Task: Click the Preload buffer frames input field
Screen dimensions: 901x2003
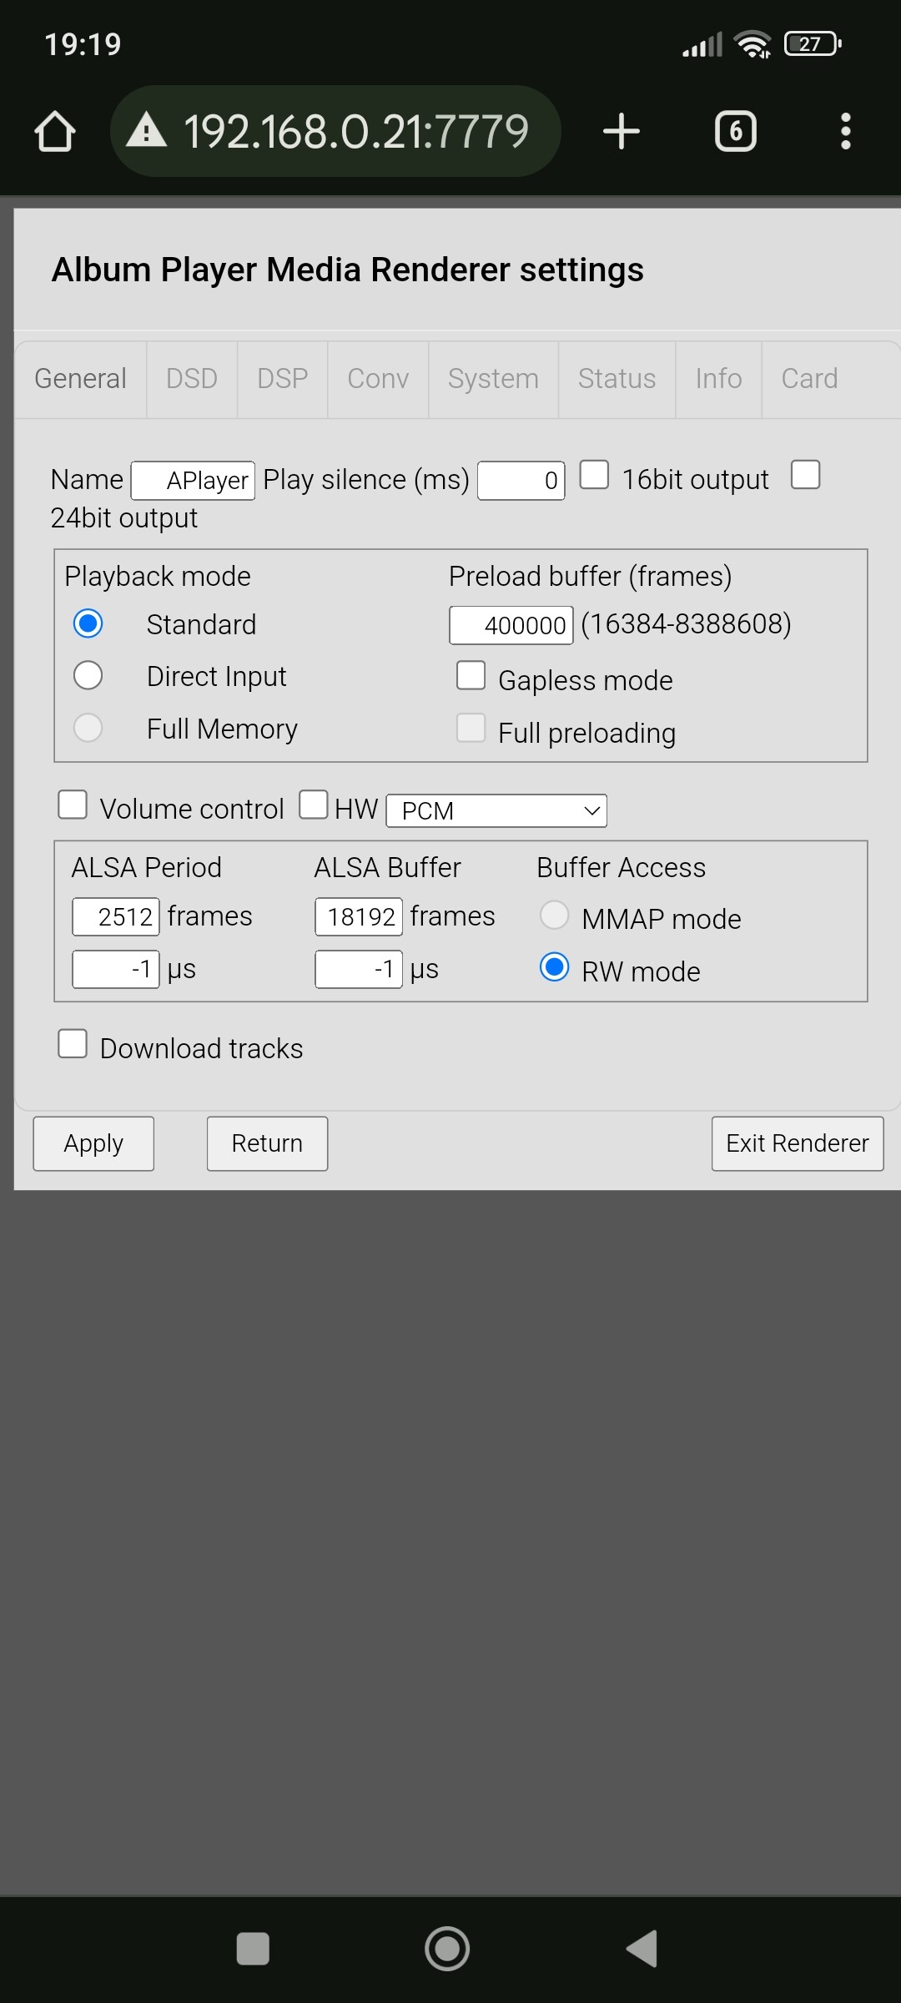Action: pyautogui.click(x=511, y=625)
